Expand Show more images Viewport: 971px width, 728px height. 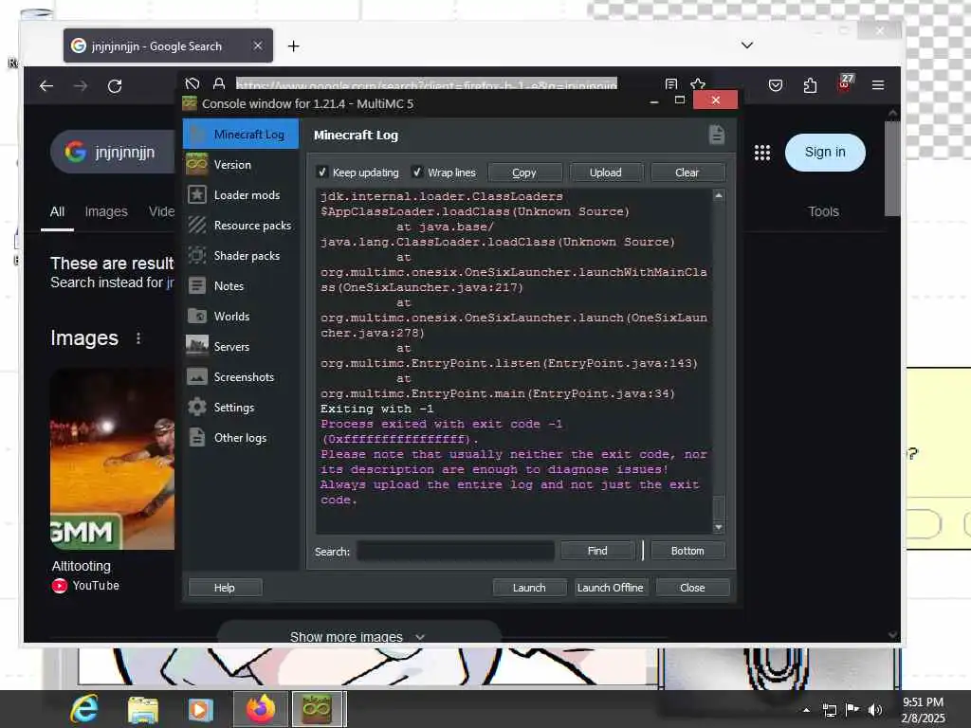[x=357, y=636]
